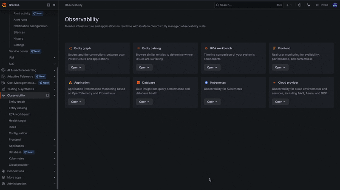Viewport: 340px width, 190px height.
Task: Open the Cloud provider card
Action: point(280,102)
